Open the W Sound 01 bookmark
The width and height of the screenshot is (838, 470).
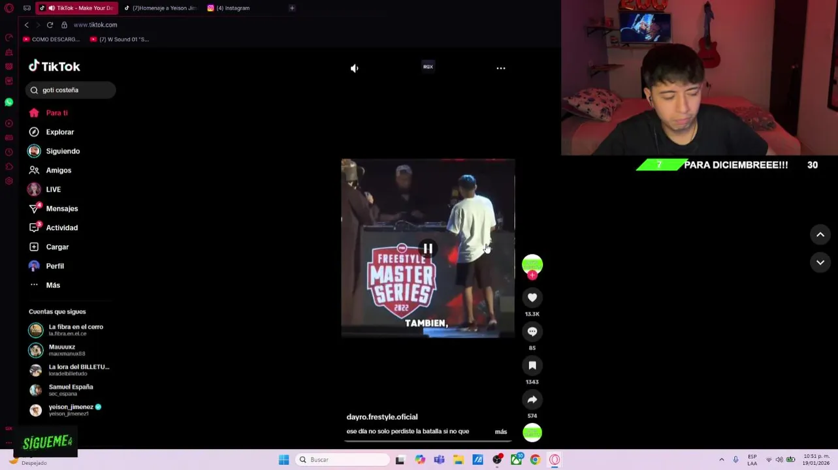click(120, 39)
